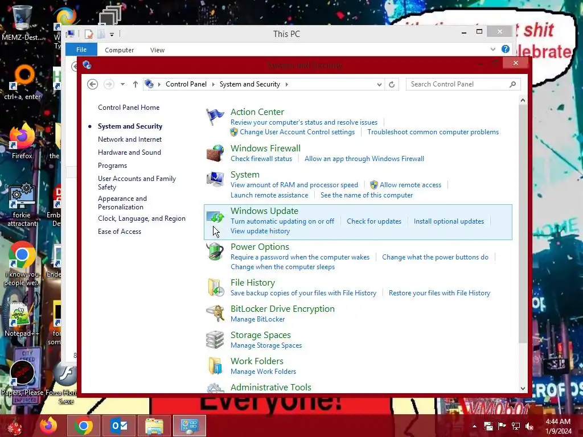Open the View tab in This PC
Screen dimensions: 583x437
[x=157, y=50]
